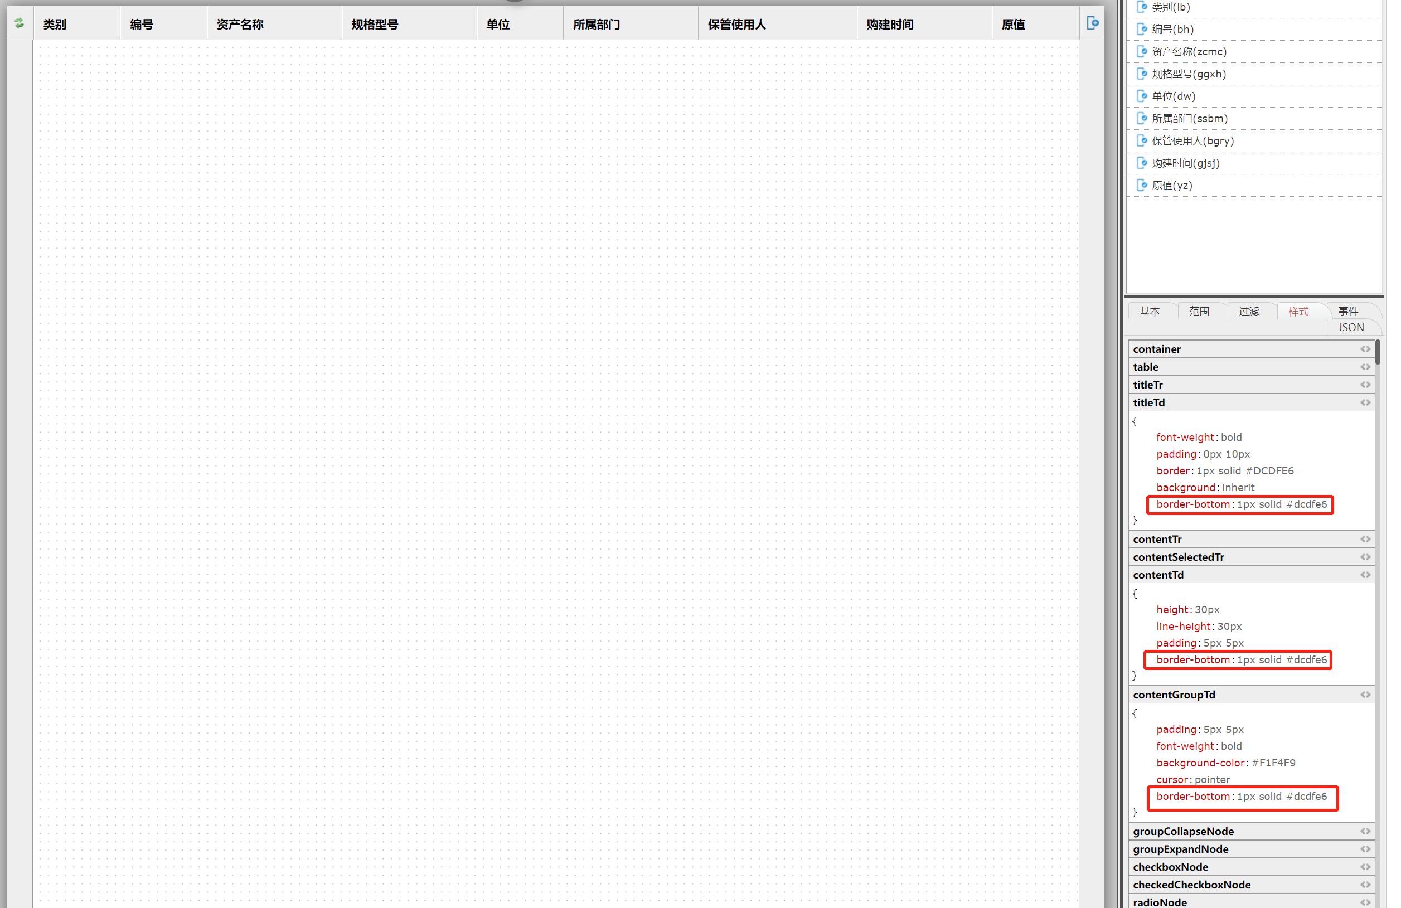This screenshot has width=1401, height=908.
Task: Select the 保管使用人 column header
Action: coord(737,25)
